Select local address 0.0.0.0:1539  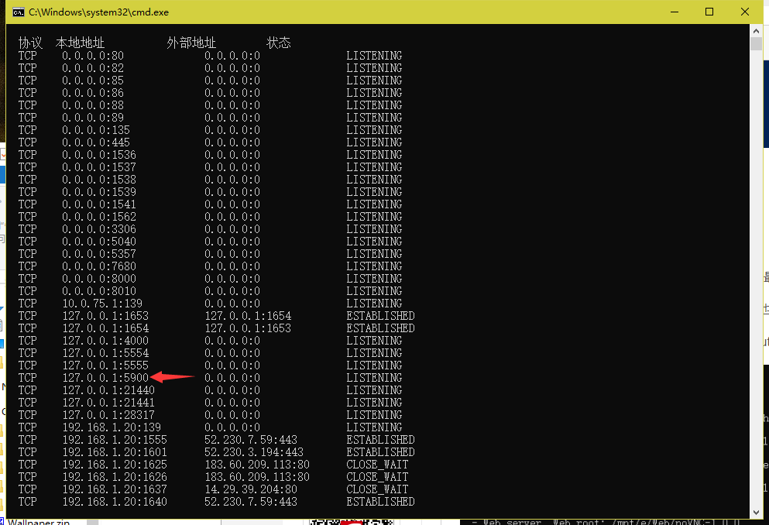[x=99, y=192]
